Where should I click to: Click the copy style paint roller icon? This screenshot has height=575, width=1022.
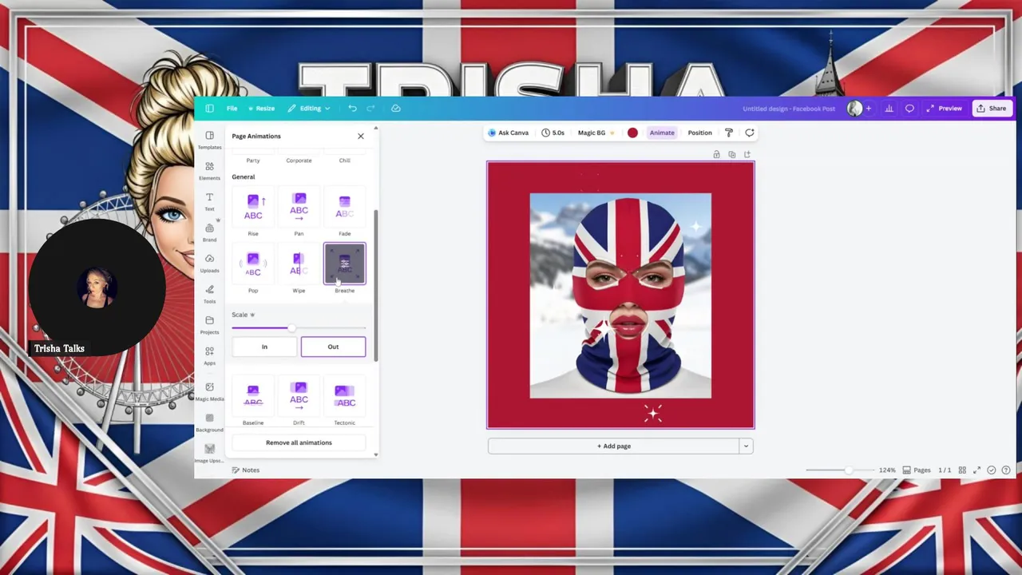click(728, 133)
